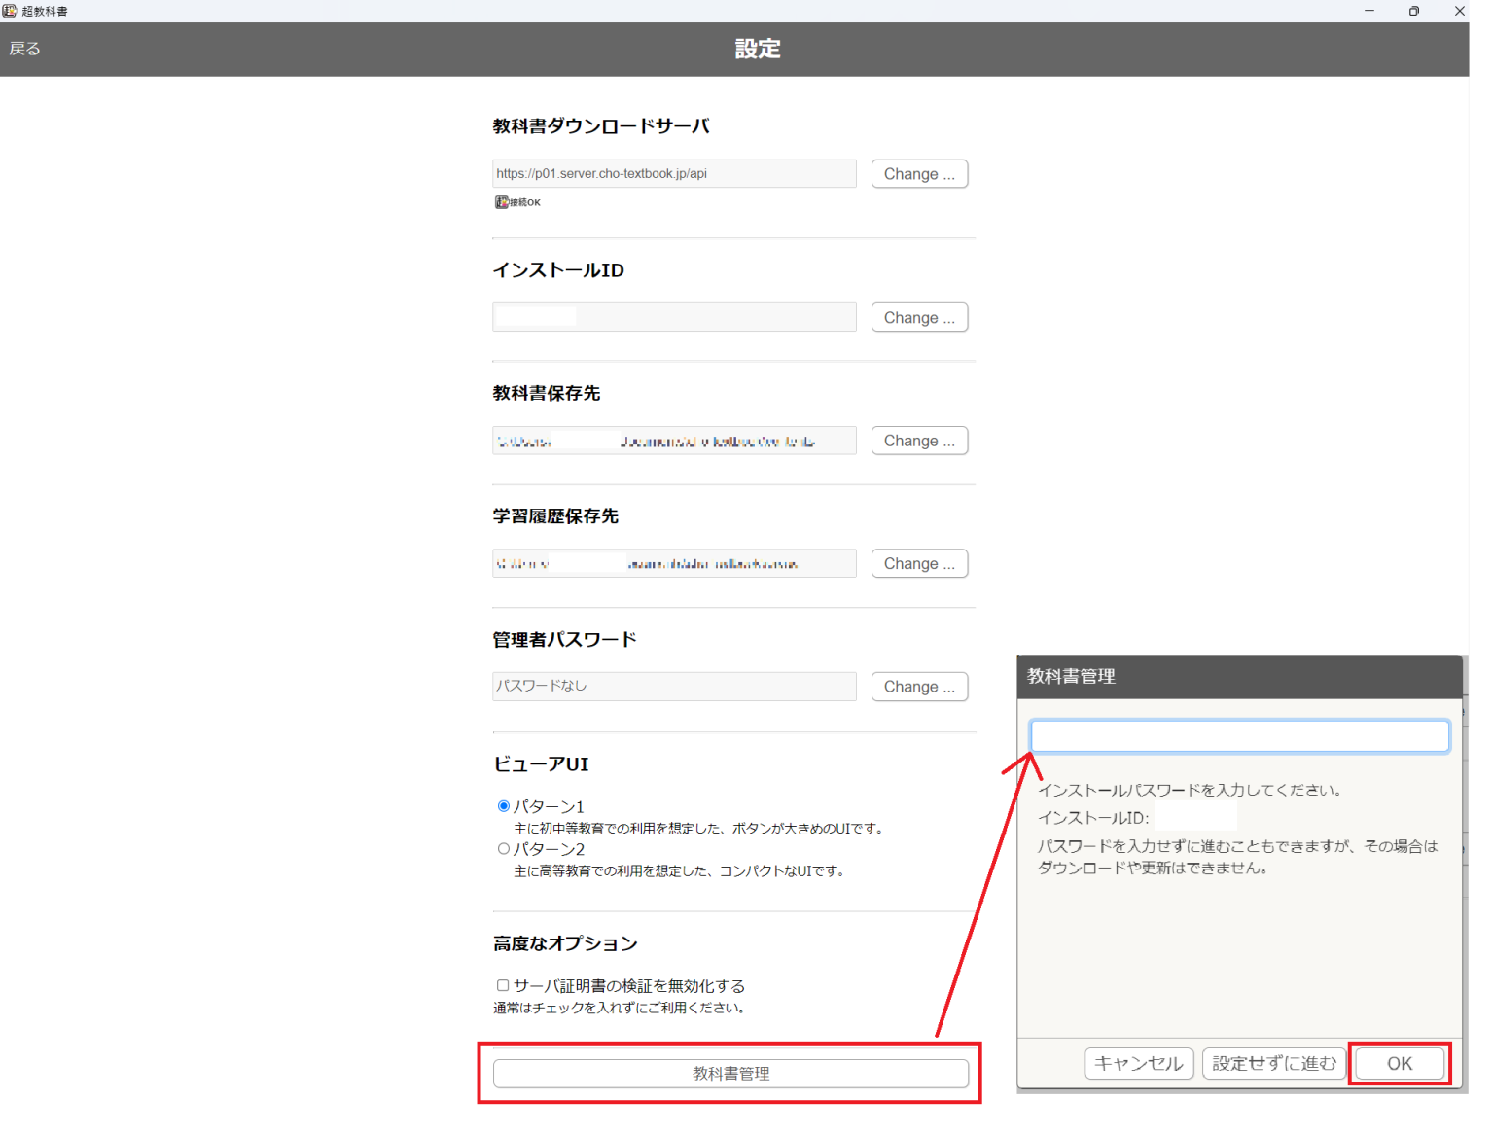Enable サーバ証明書の検証を無効化する checkbox
The image size is (1494, 1135).
503,985
